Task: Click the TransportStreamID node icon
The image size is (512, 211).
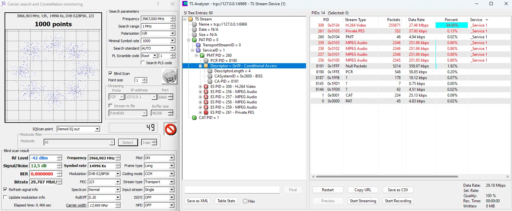Action: coord(198,45)
